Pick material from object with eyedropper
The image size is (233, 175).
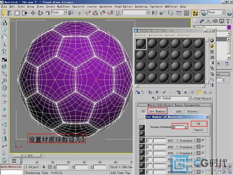[x=154, y=98]
